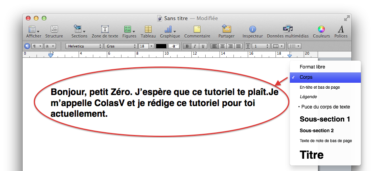Select the Corps style entry
Screen dimensions: 374x171
325,77
